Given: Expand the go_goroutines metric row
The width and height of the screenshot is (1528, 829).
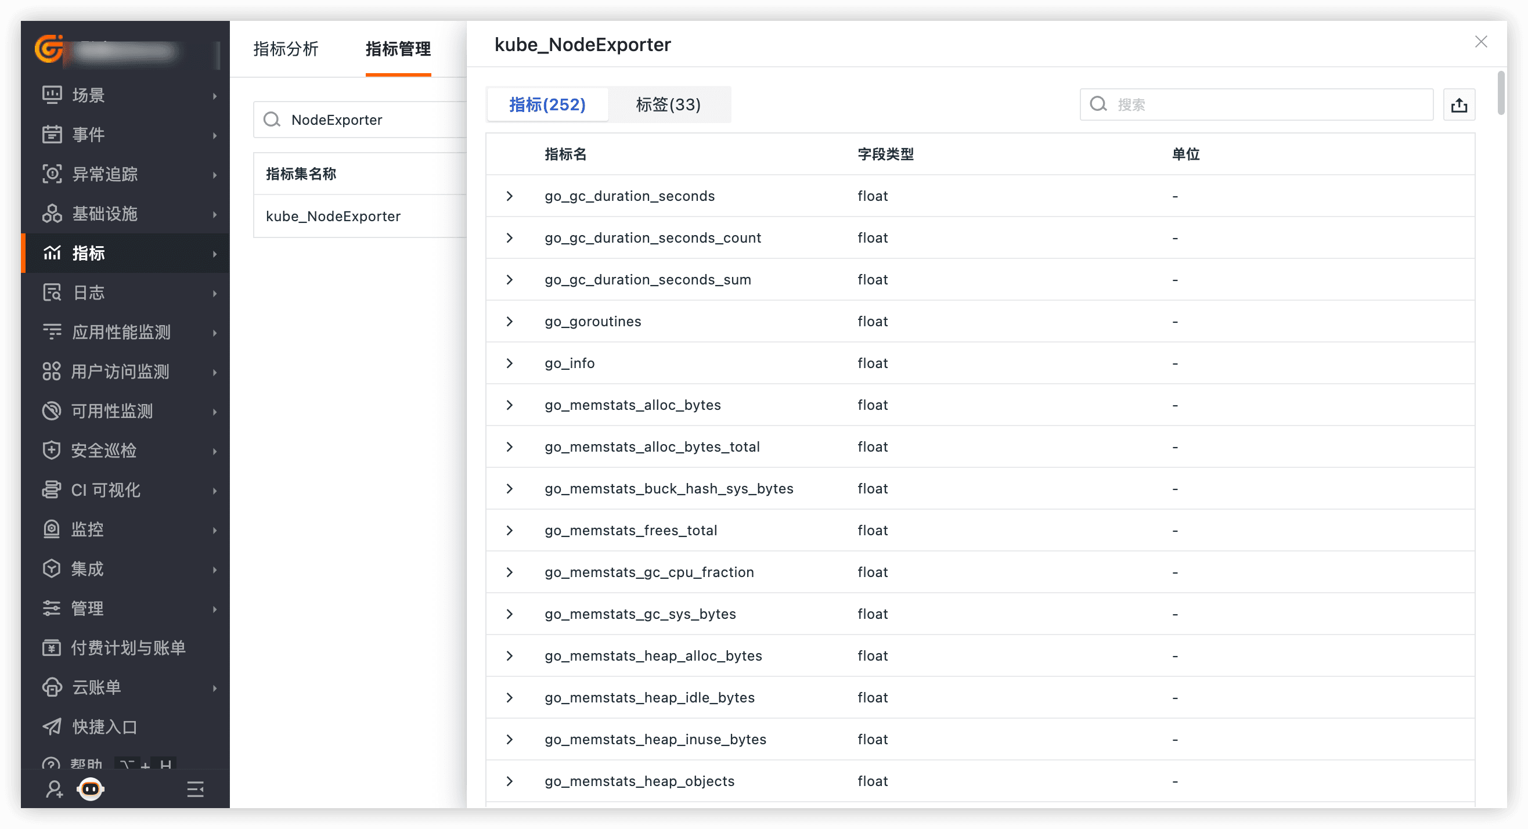Looking at the screenshot, I should pyautogui.click(x=510, y=322).
